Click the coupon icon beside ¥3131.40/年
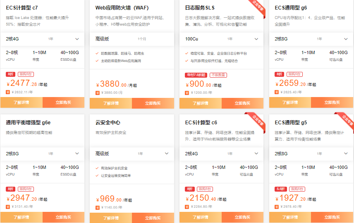This screenshot has height=223, width=354. [8, 206]
